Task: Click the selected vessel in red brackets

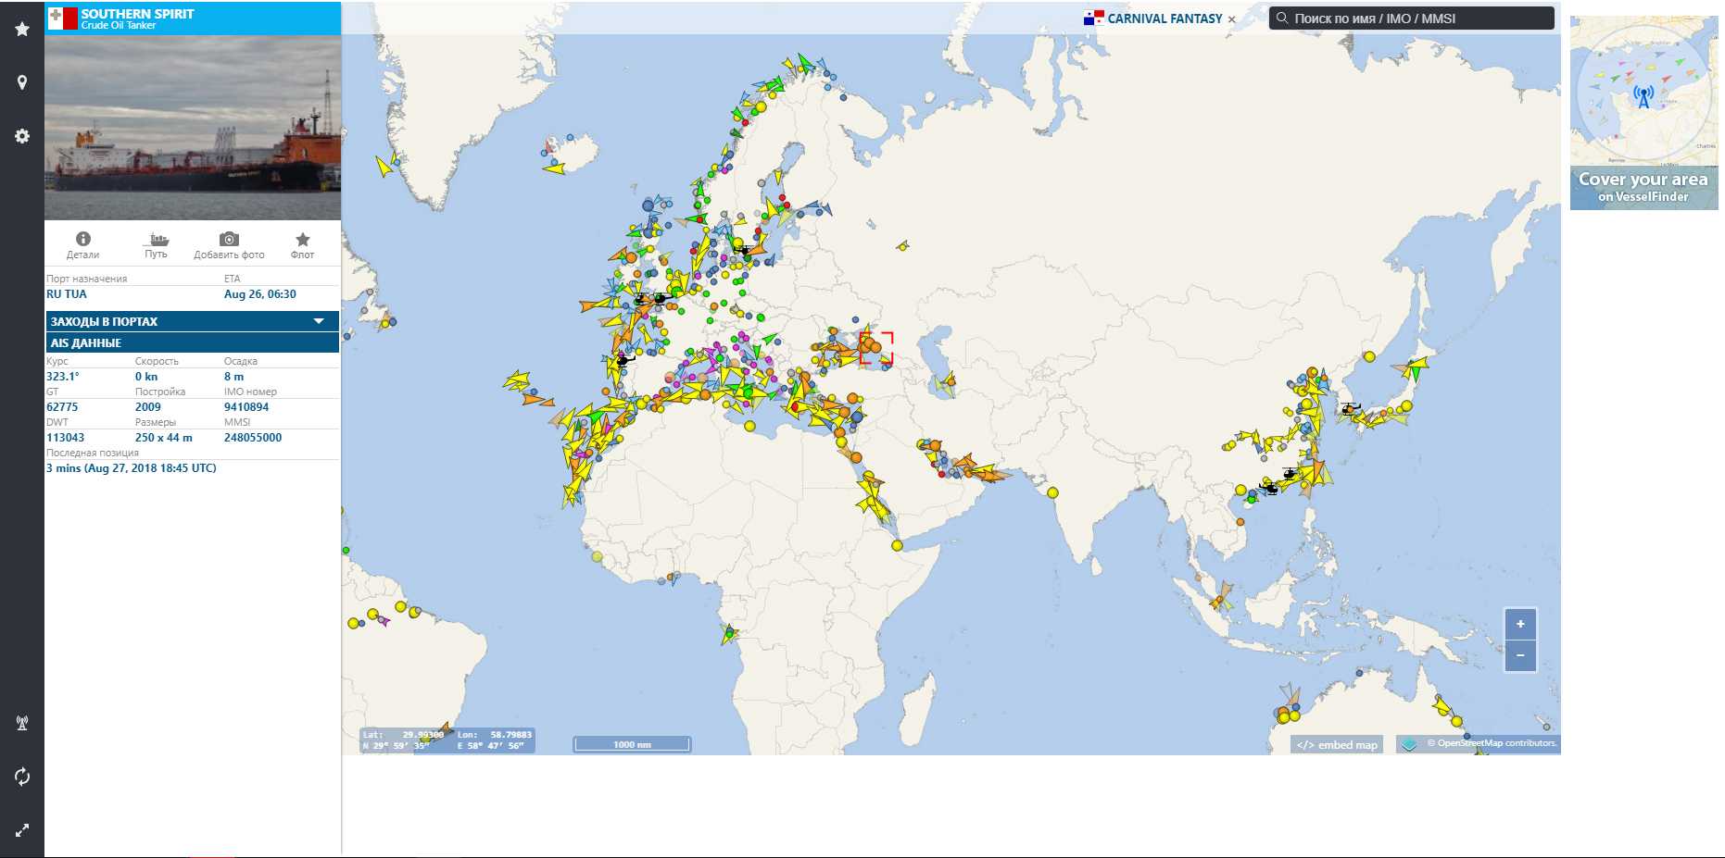Action: click(x=875, y=348)
